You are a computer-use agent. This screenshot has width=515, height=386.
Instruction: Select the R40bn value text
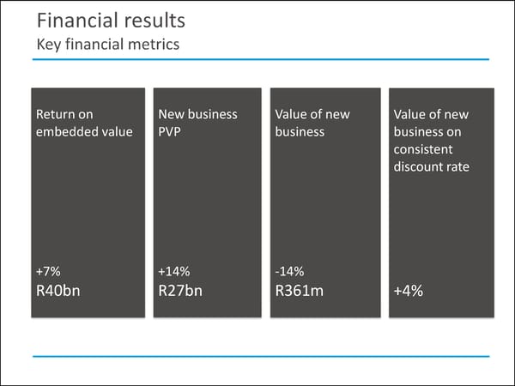click(x=59, y=291)
